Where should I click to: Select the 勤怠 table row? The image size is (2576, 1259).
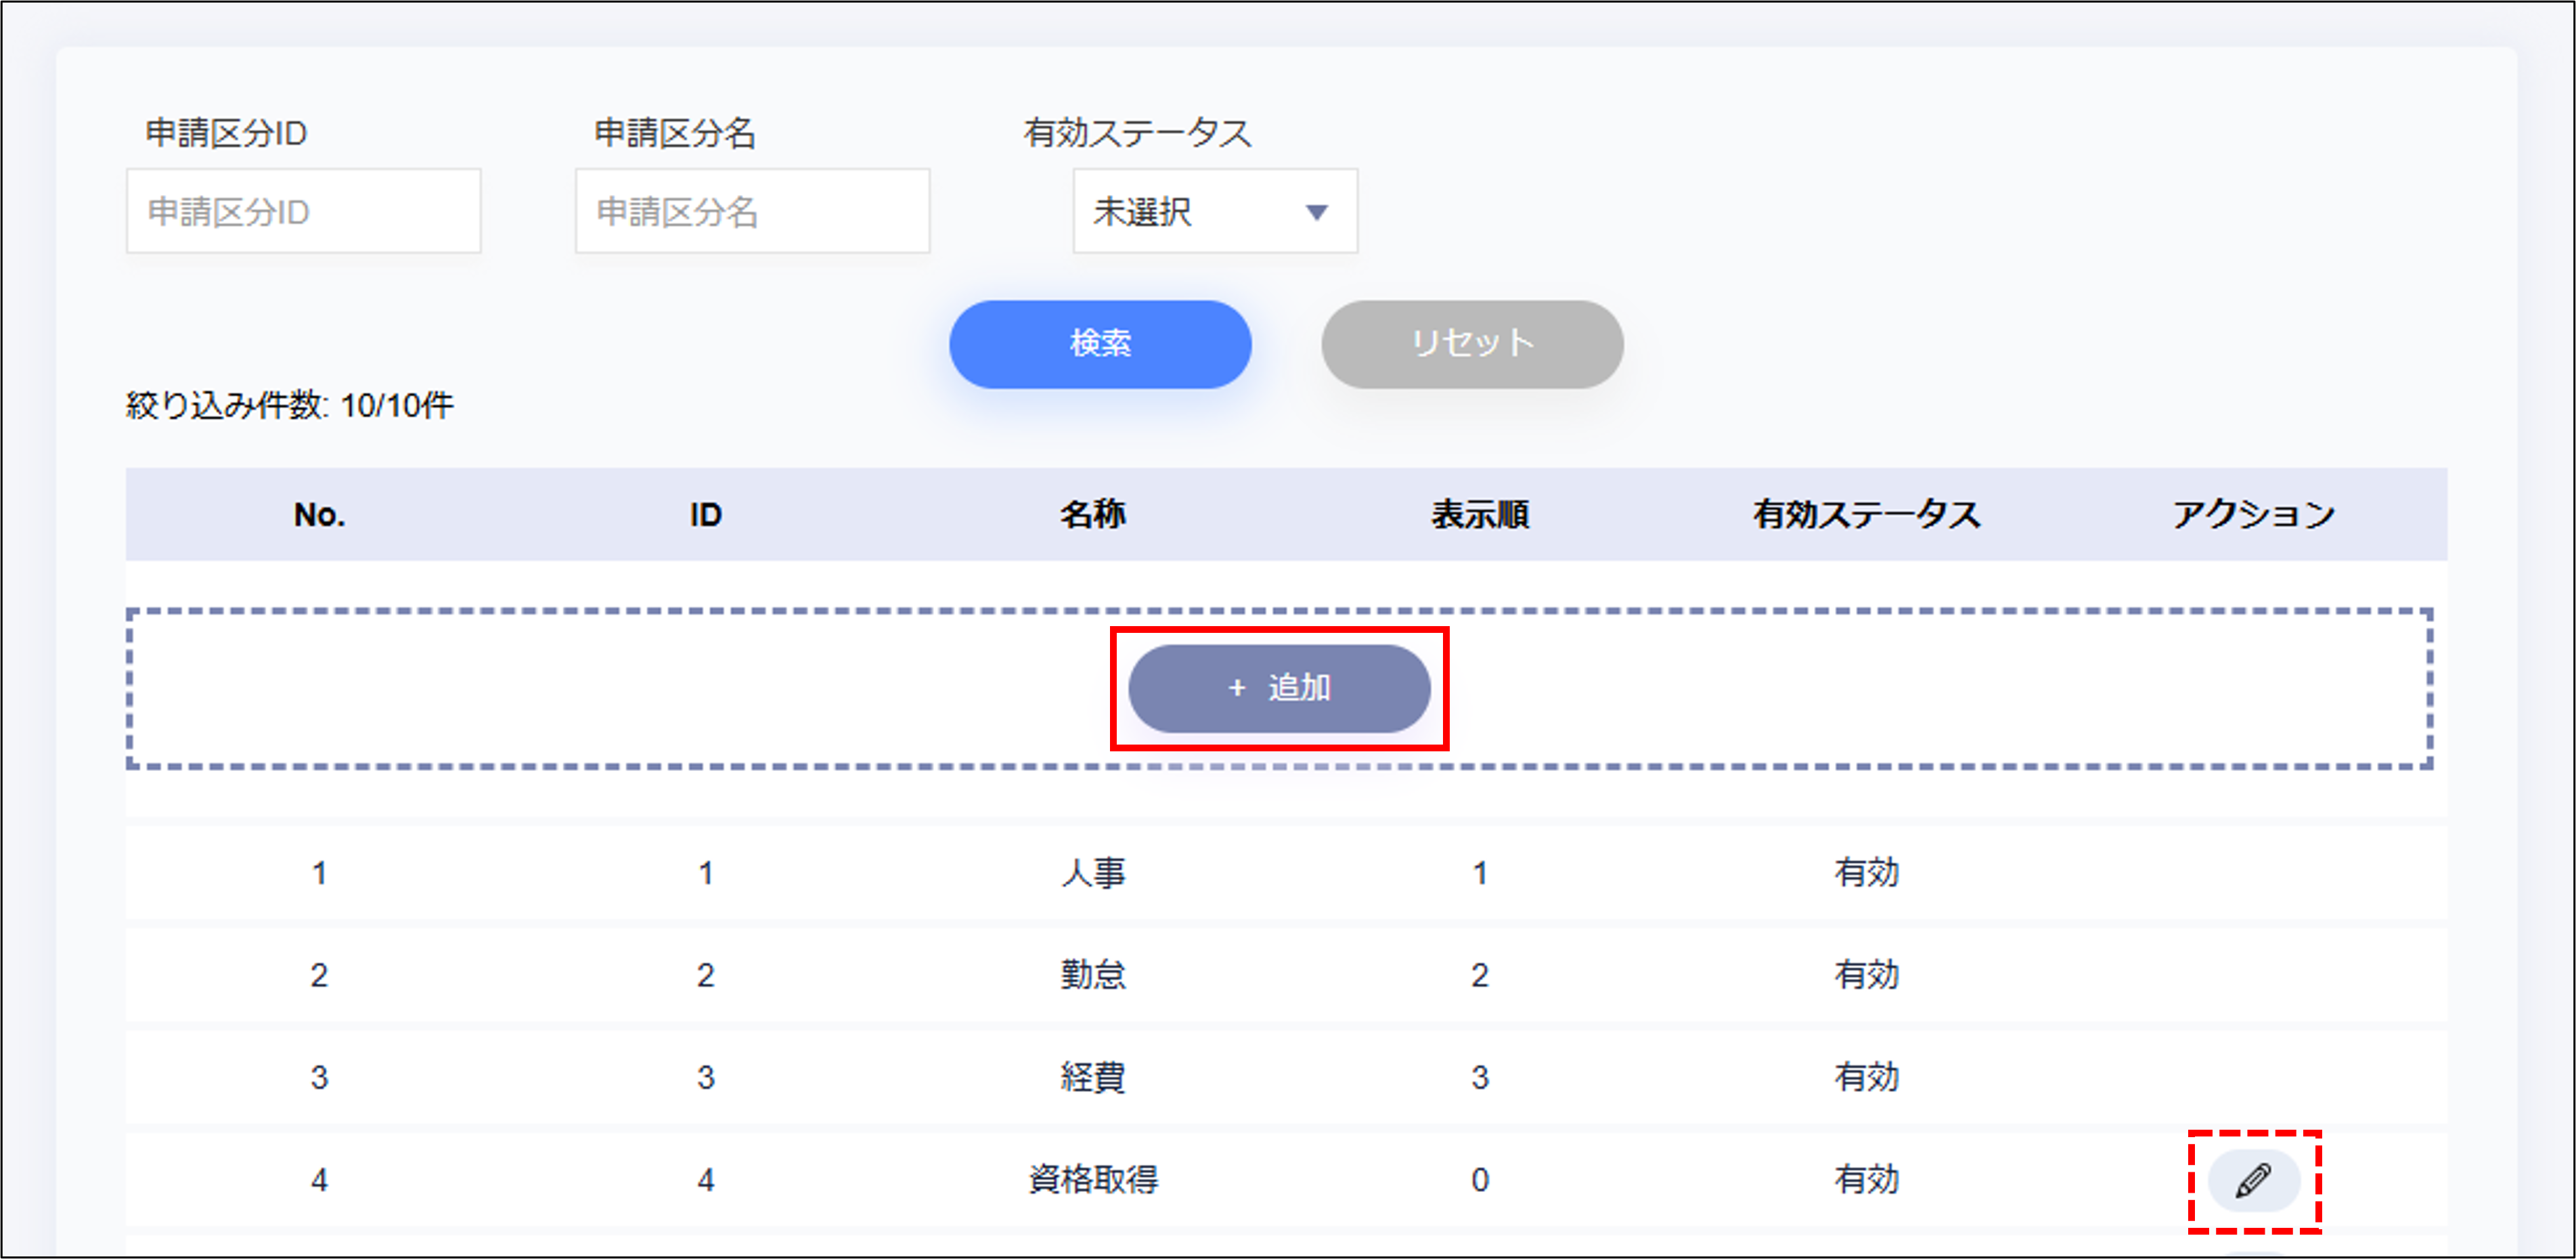pyautogui.click(x=1092, y=975)
